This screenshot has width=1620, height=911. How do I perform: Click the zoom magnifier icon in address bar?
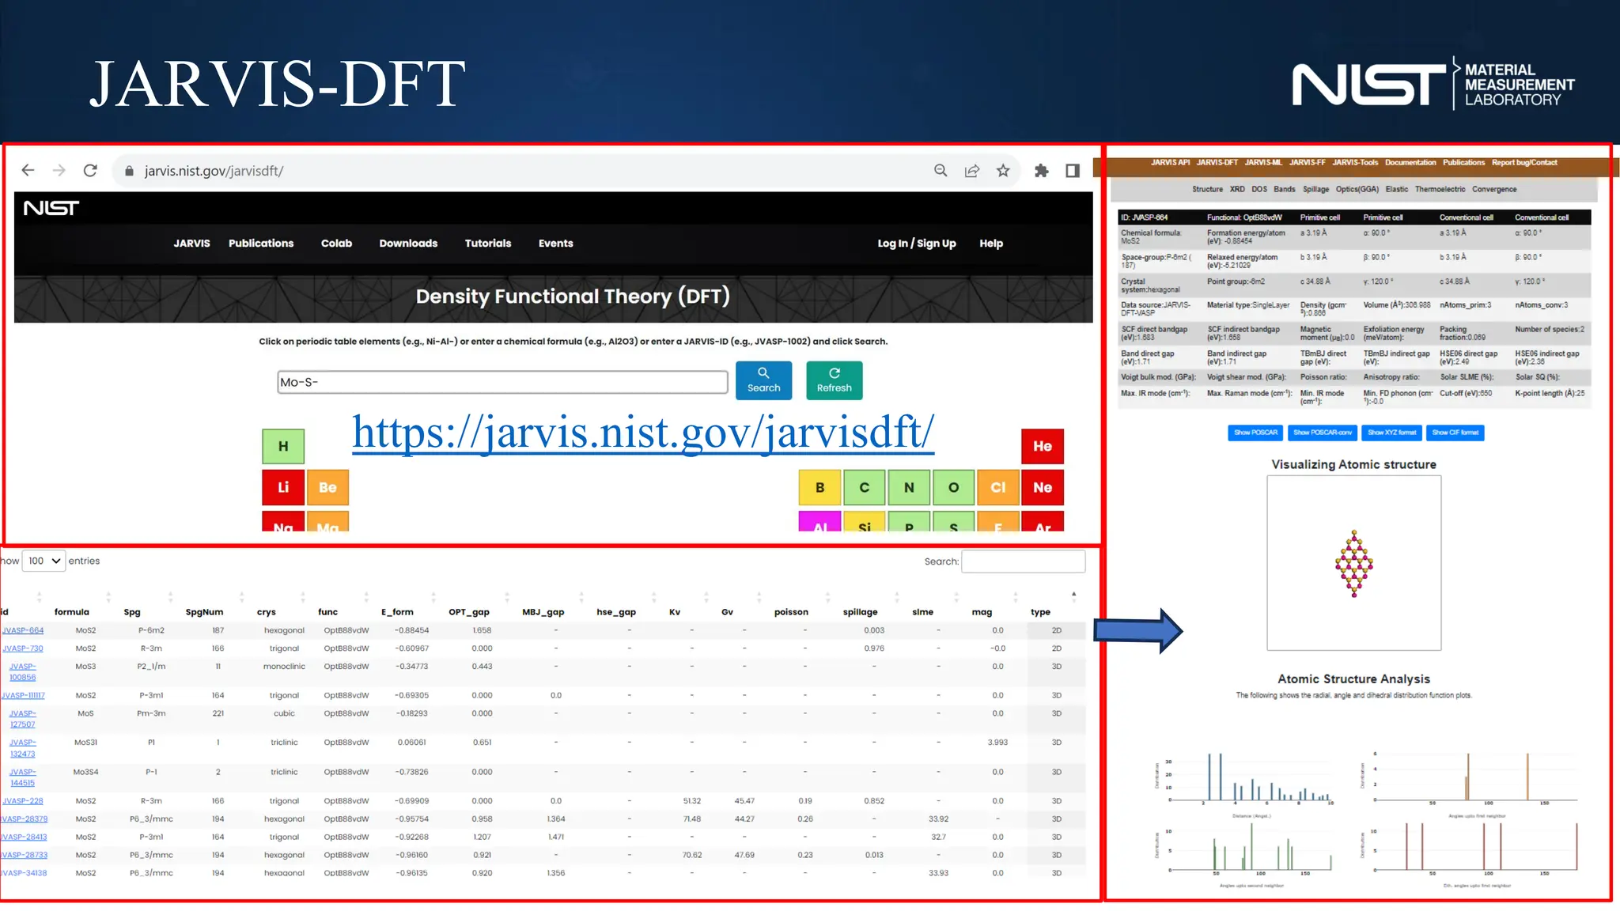[941, 170]
